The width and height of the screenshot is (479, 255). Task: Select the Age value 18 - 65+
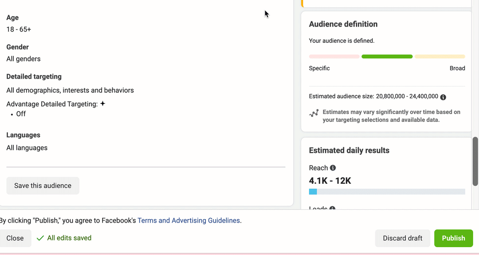19,29
